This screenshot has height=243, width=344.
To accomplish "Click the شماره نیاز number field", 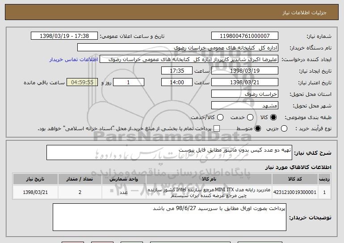I will pos(244,36).
